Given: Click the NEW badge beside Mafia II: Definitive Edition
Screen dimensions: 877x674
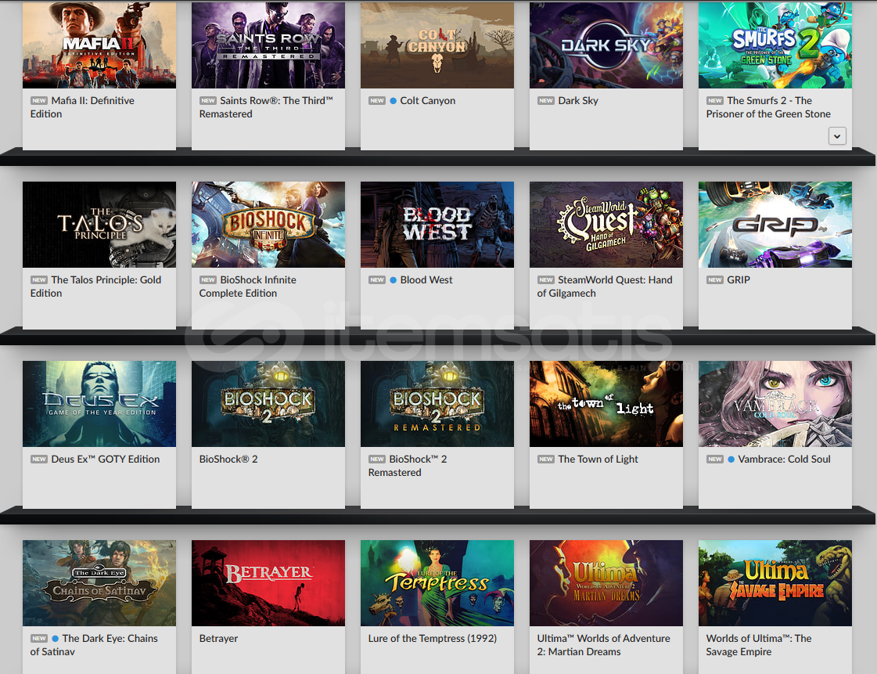Looking at the screenshot, I should coord(39,101).
